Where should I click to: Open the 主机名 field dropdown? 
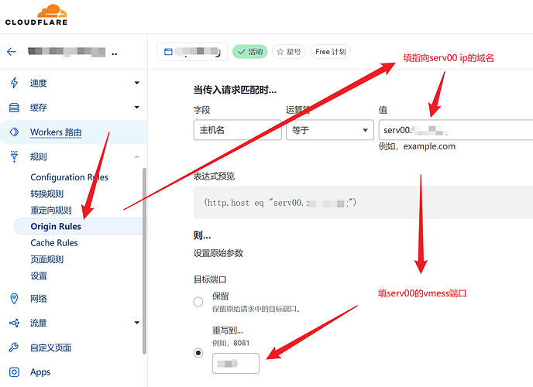click(238, 130)
